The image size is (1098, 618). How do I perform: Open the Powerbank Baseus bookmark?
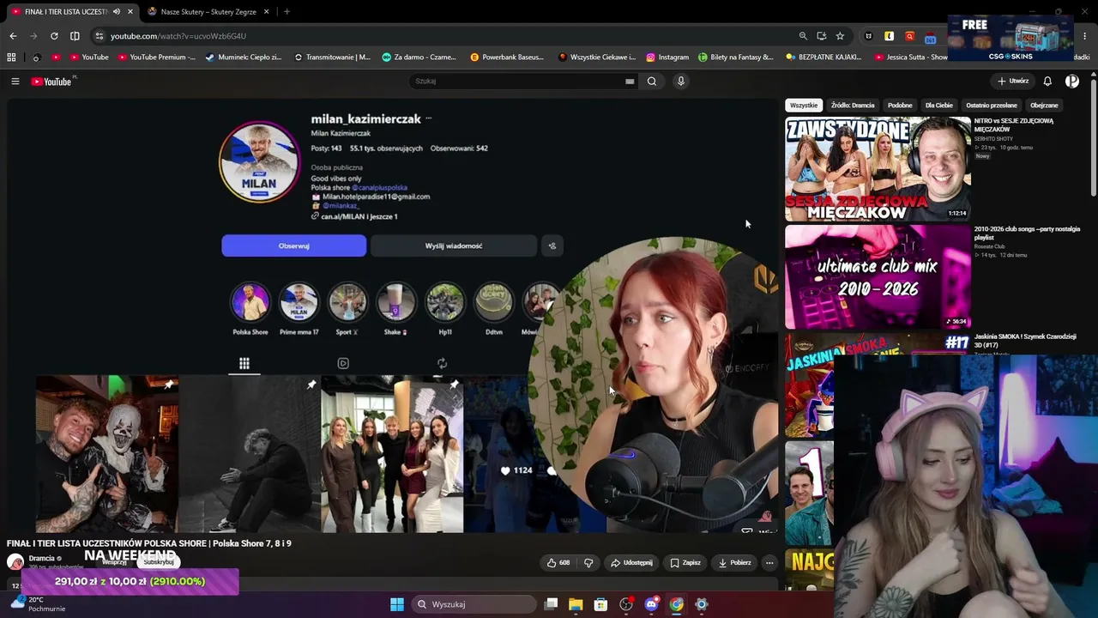coord(507,58)
